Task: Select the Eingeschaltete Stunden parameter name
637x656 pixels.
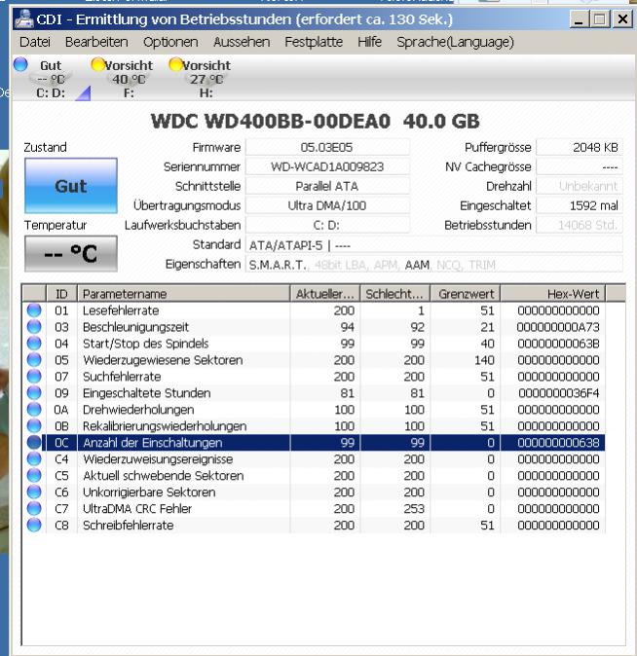Action: [x=146, y=393]
